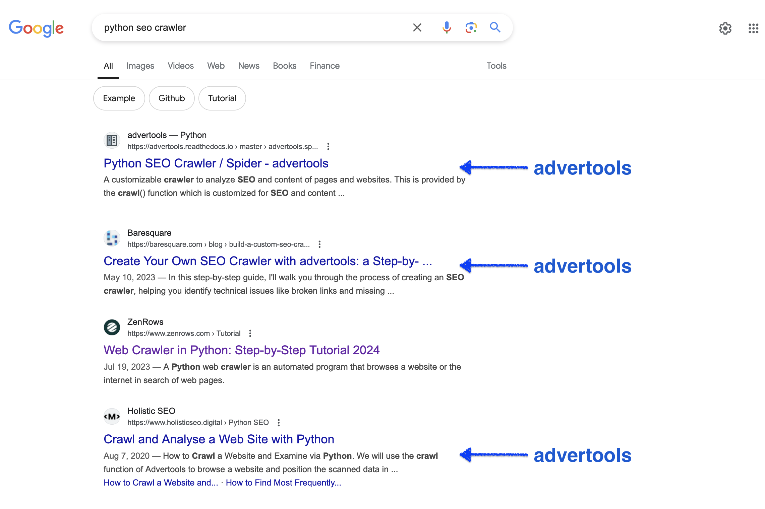Open Crawl and Analyse a Web Site result
Image resolution: width=765 pixels, height=509 pixels.
[x=219, y=439]
